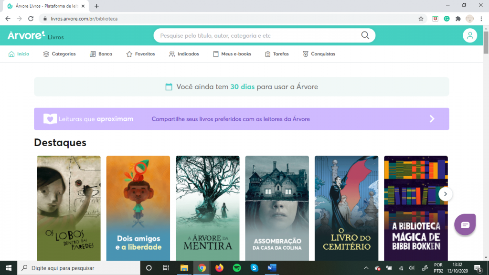Image resolution: width=489 pixels, height=275 pixels.
Task: Open the chat support bubble icon
Action: coord(465,224)
